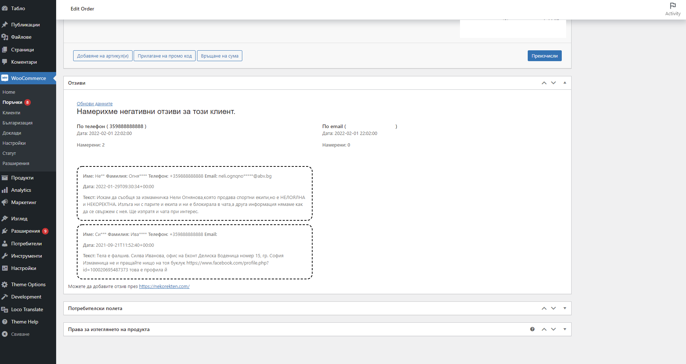Click date 2021-09-21T11:52:40+00:00 in second review
This screenshot has height=364, width=686.
click(125, 245)
